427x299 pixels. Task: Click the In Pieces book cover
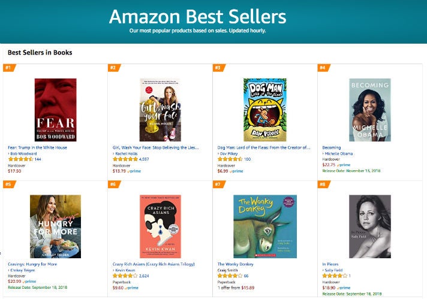click(369, 226)
